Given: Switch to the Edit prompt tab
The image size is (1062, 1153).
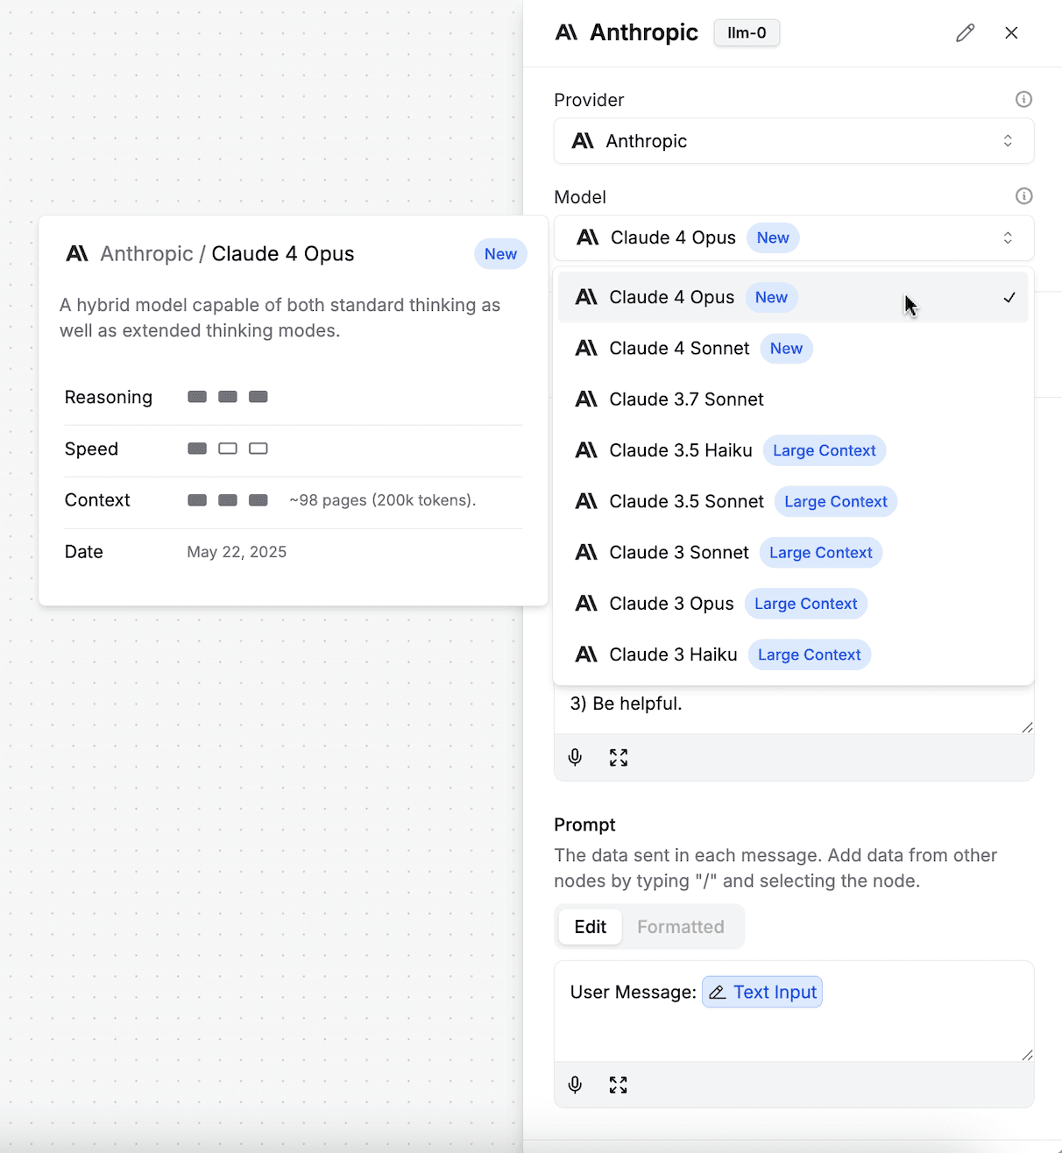Looking at the screenshot, I should point(590,927).
